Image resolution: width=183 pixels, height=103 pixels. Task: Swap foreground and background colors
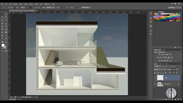6,45
